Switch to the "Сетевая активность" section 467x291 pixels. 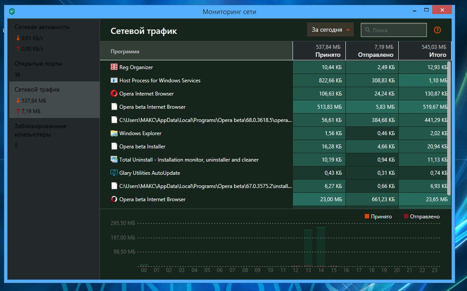[x=42, y=27]
